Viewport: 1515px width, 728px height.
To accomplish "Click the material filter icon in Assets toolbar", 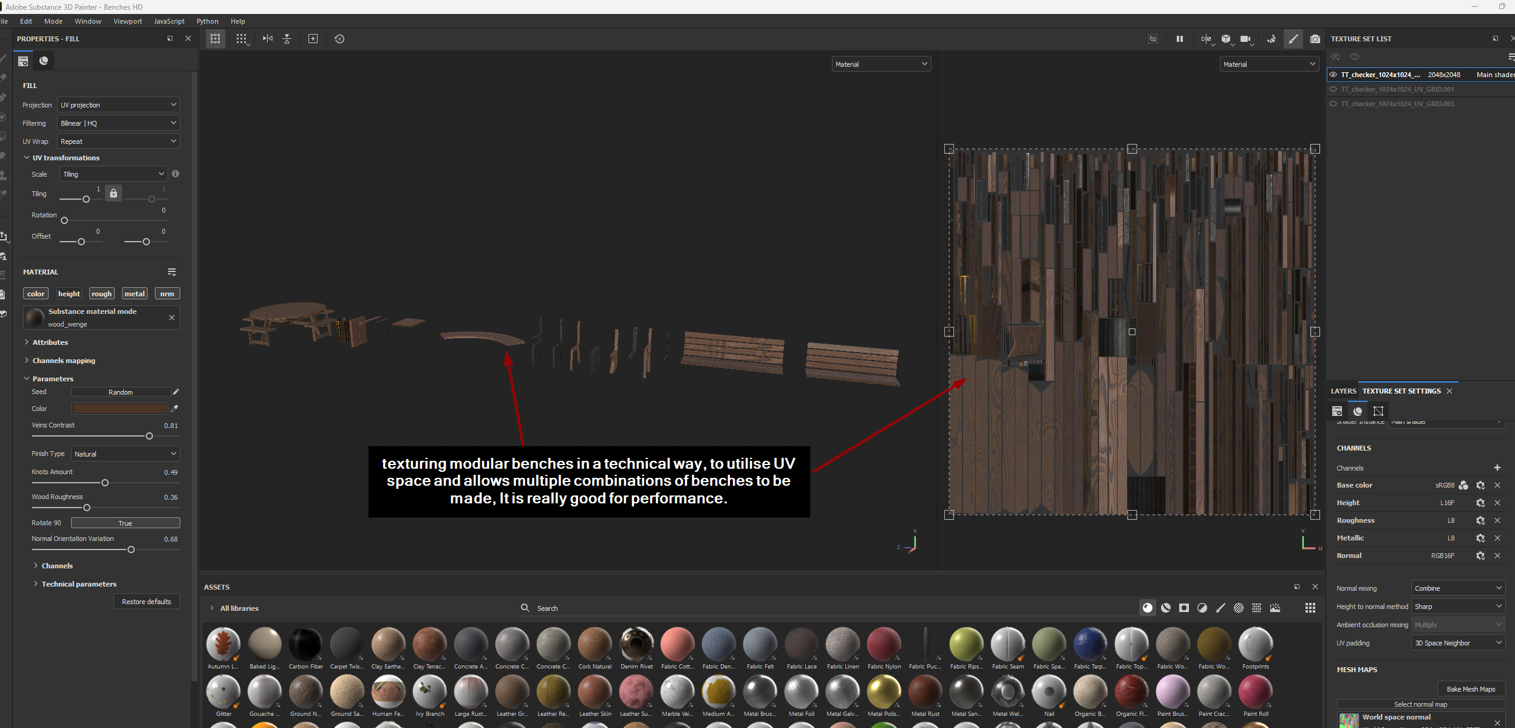I will 1147,608.
